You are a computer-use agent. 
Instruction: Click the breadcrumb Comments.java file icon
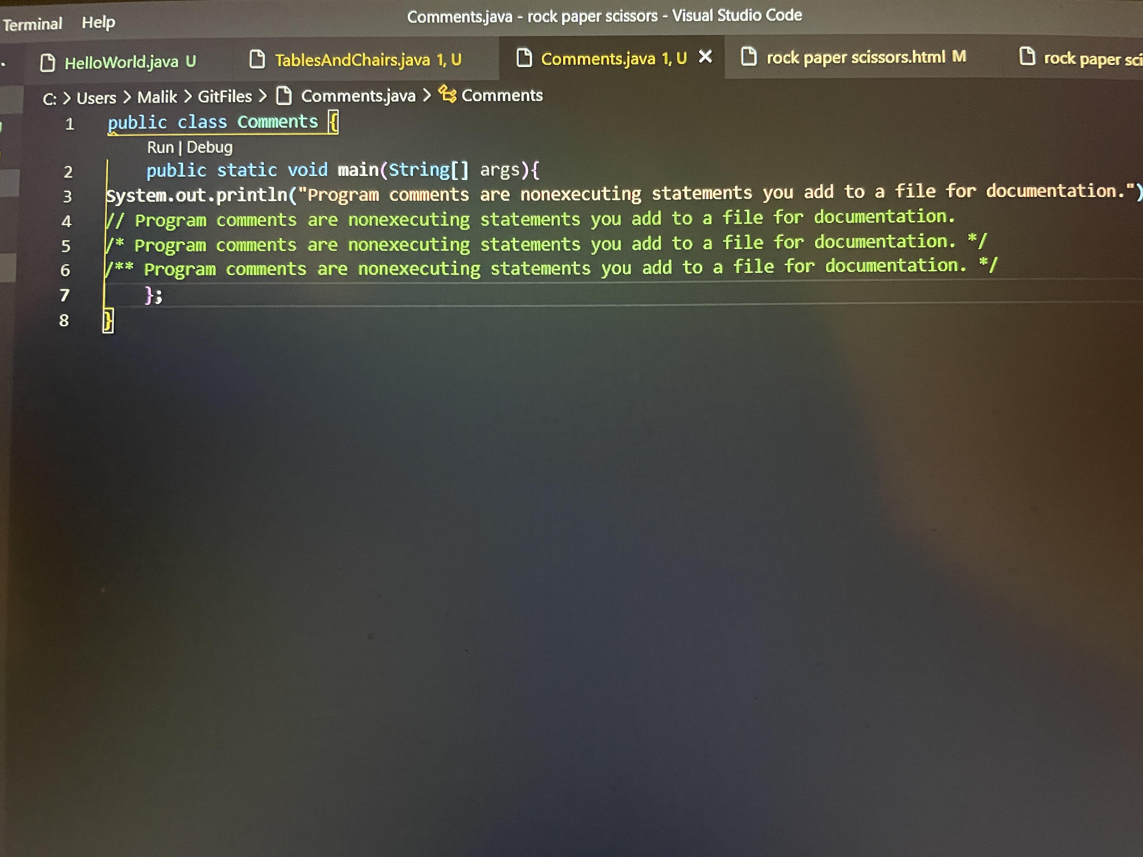284,96
